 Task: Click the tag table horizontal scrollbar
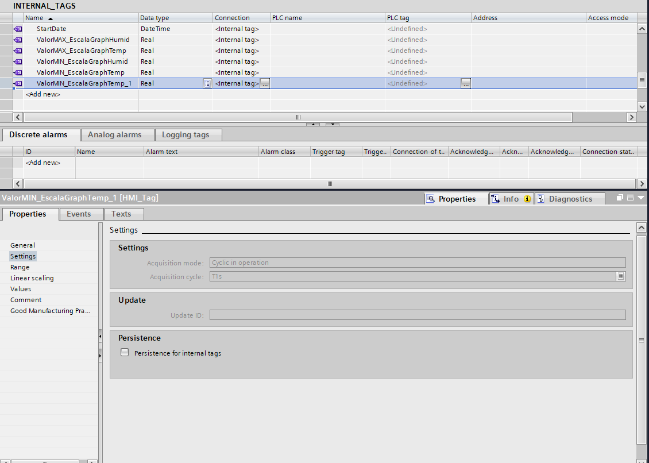coord(298,117)
